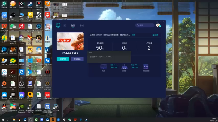Open the Ubisoft Connect desktop shortcut

click(22, 40)
